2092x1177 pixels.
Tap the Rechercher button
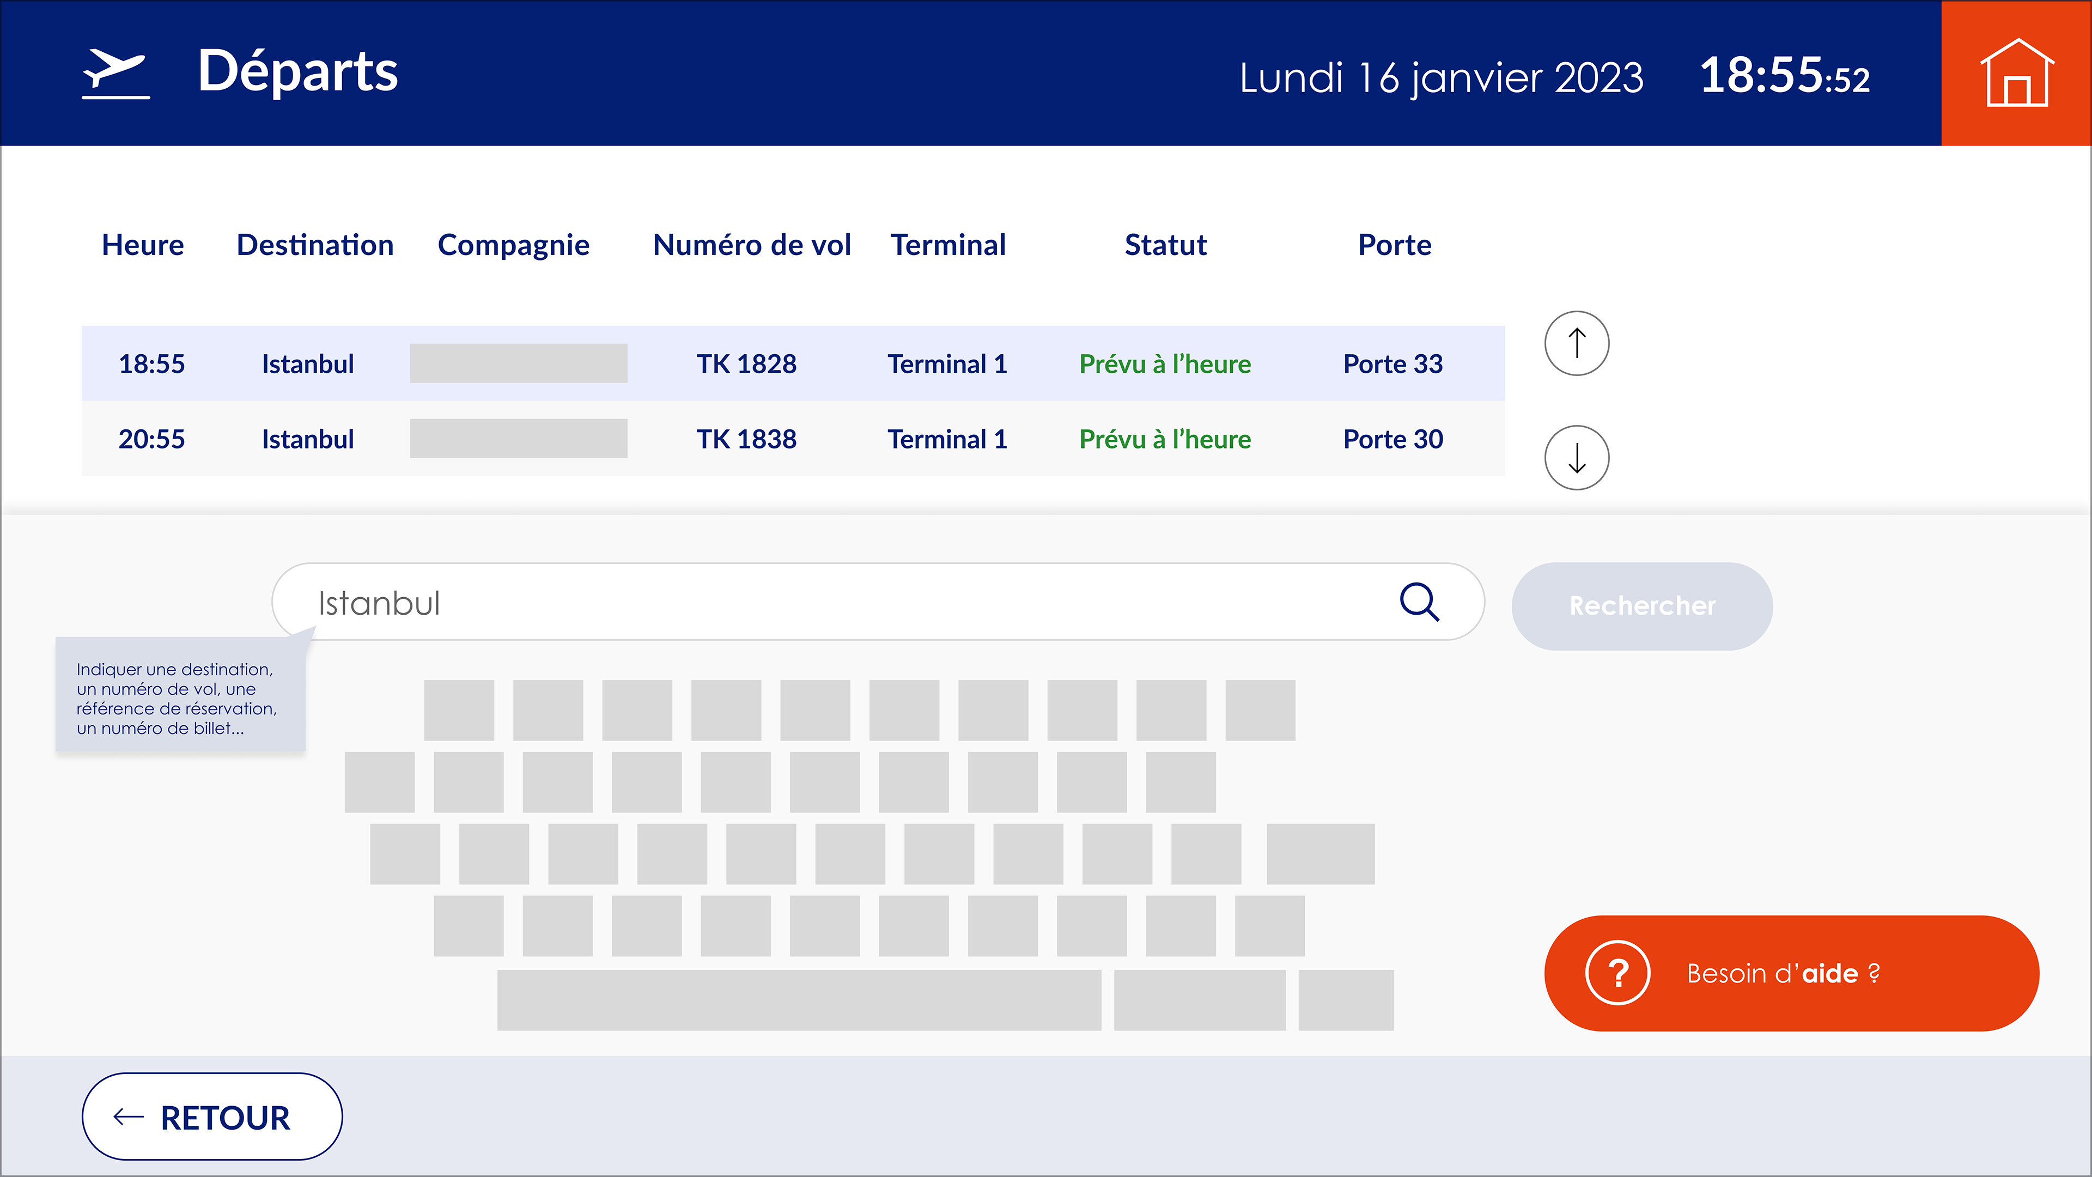click(1642, 605)
